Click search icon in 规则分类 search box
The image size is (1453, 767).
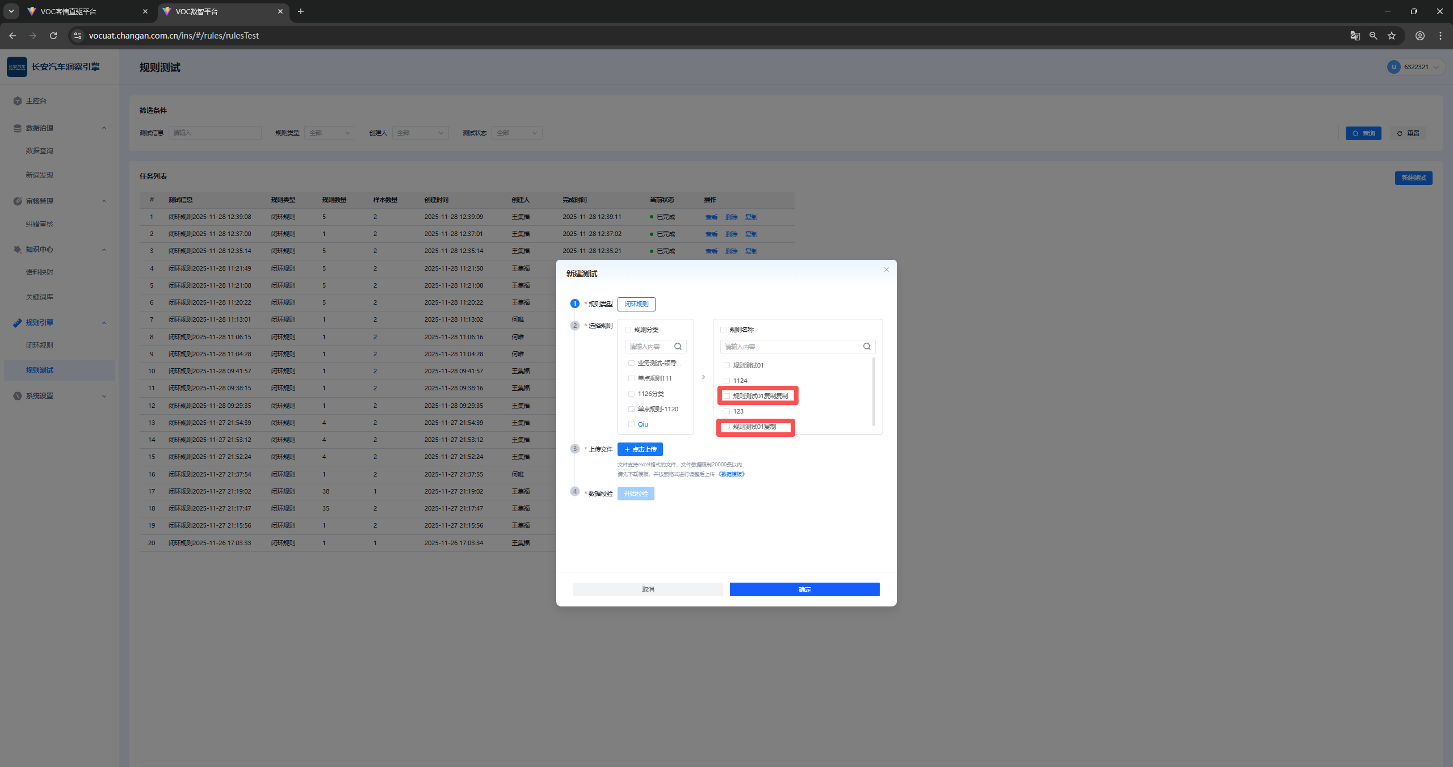tap(678, 347)
